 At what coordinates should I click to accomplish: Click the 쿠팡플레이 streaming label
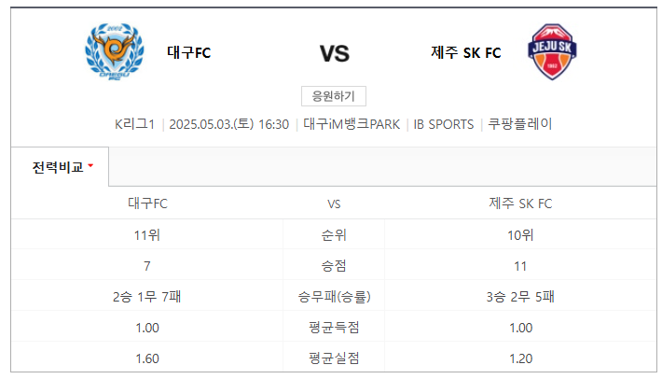(x=519, y=124)
